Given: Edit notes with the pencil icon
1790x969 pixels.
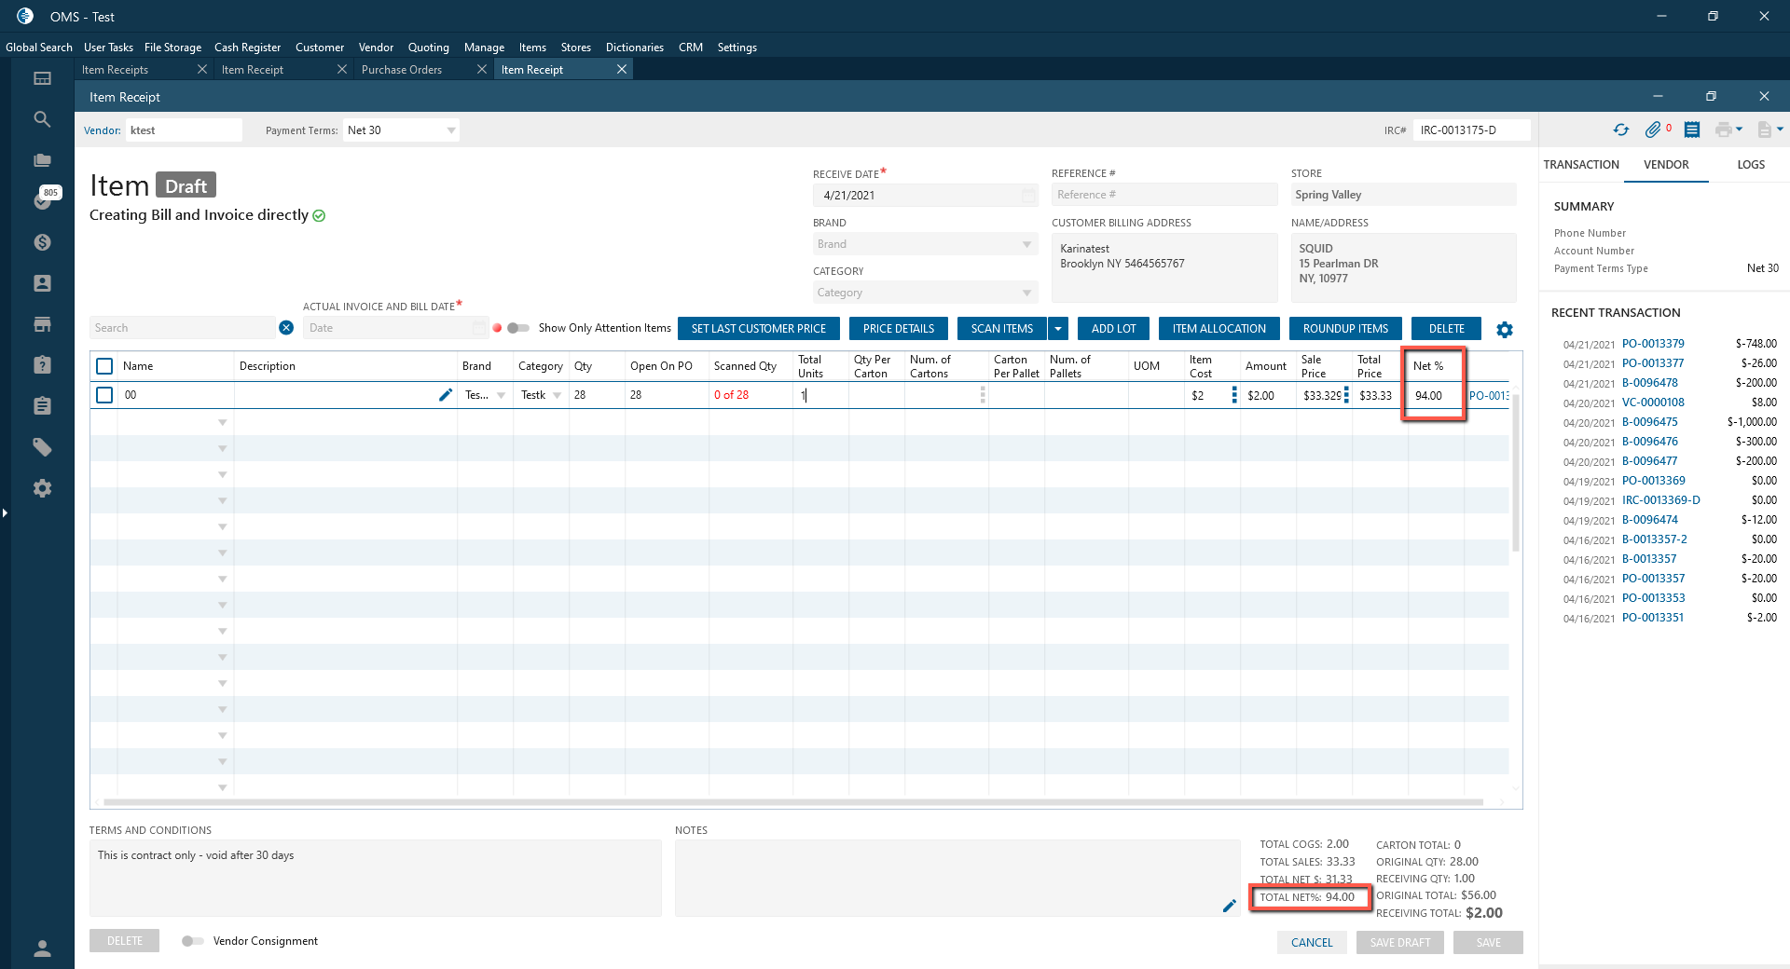Looking at the screenshot, I should 1229,906.
